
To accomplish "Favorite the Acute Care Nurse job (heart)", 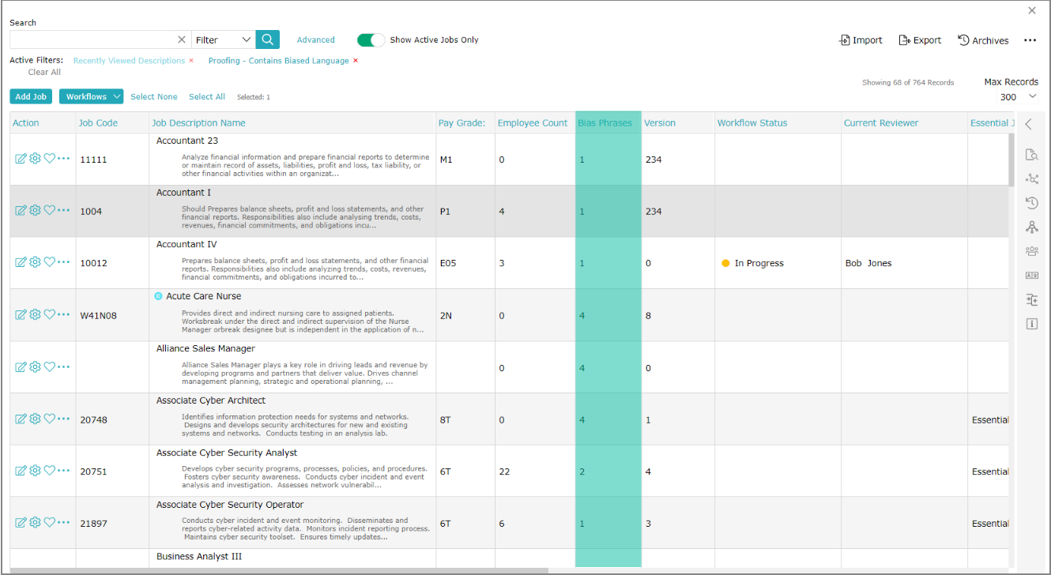I will 49,314.
